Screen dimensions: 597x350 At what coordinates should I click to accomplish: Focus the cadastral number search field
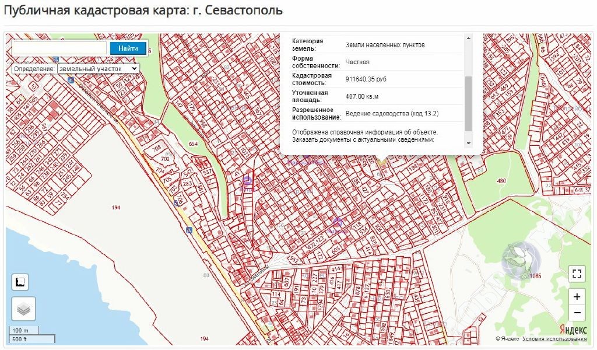coord(59,48)
